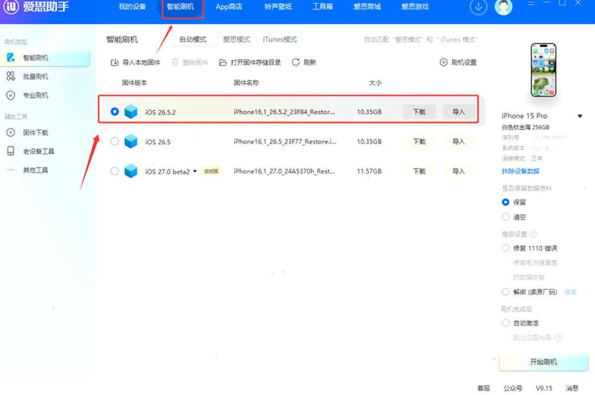Open 公众号 in the status bar
This screenshot has width=595, height=395.
(513, 388)
